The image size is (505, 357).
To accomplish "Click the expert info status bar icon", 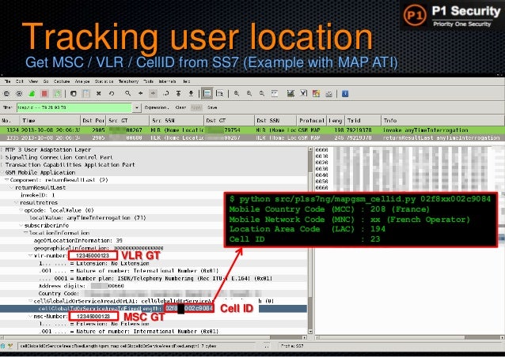I will pyautogui.click(x=3, y=346).
